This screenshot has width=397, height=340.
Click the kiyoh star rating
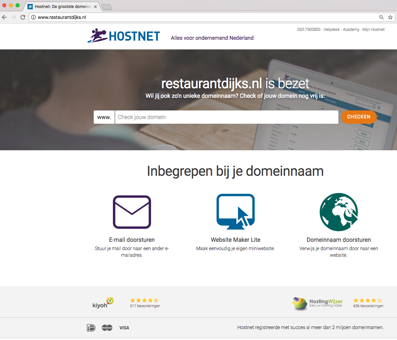(x=145, y=301)
